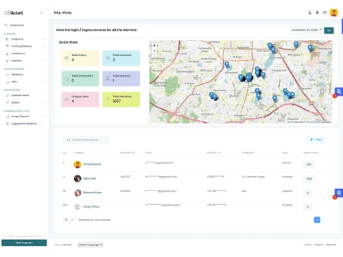Screen dimensions: 343x257
Task: Click Rebecca Rose's avatar
Action: (x=78, y=193)
